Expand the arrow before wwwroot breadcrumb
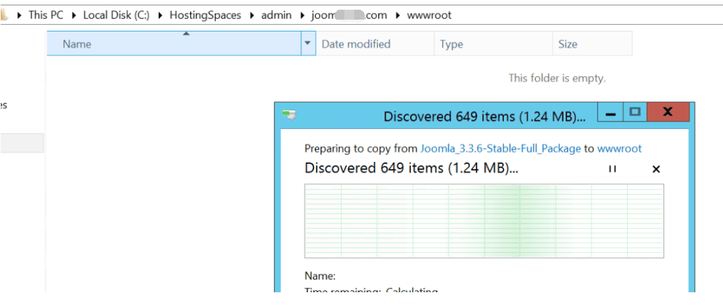This screenshot has height=308, width=723. click(398, 15)
